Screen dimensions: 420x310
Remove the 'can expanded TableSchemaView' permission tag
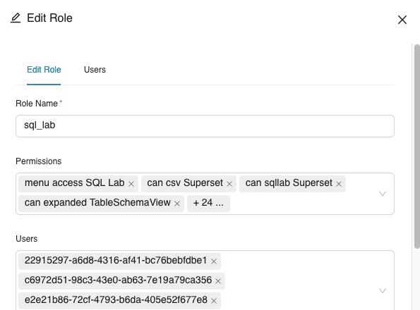tap(177, 204)
